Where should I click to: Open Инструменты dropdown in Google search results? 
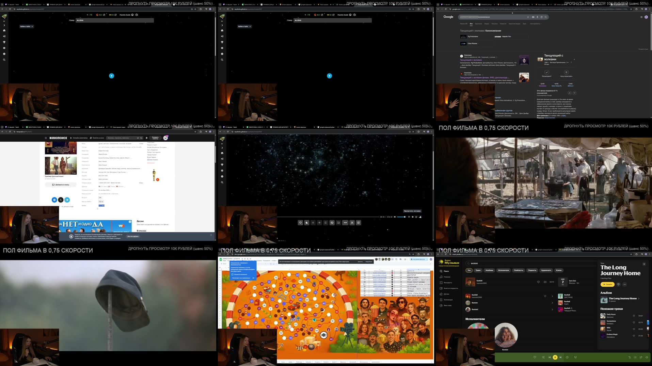click(535, 24)
